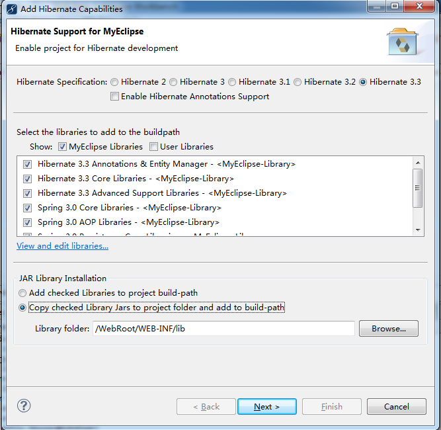Click Browse button for library folder

(389, 328)
